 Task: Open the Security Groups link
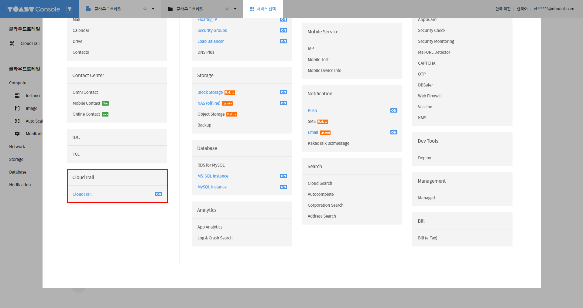(212, 30)
